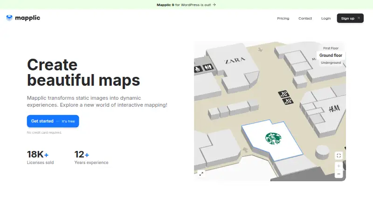The height and width of the screenshot is (205, 373).
Task: Open the Mapplic 9 for WordPress announcement
Action: (186, 5)
